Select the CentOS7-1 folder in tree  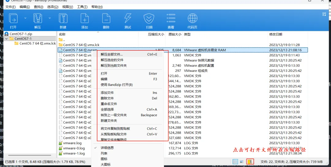click(x=23, y=39)
